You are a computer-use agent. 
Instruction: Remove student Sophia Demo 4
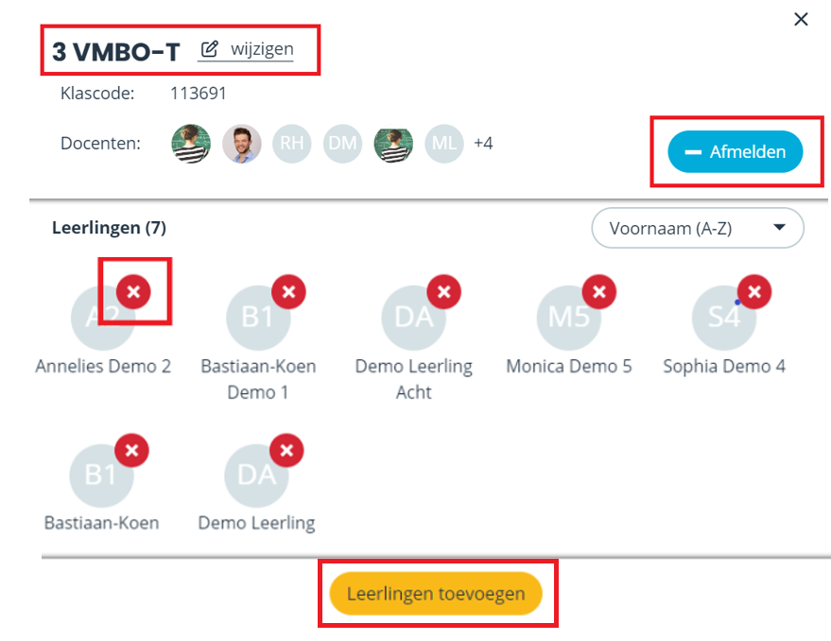coord(754,291)
